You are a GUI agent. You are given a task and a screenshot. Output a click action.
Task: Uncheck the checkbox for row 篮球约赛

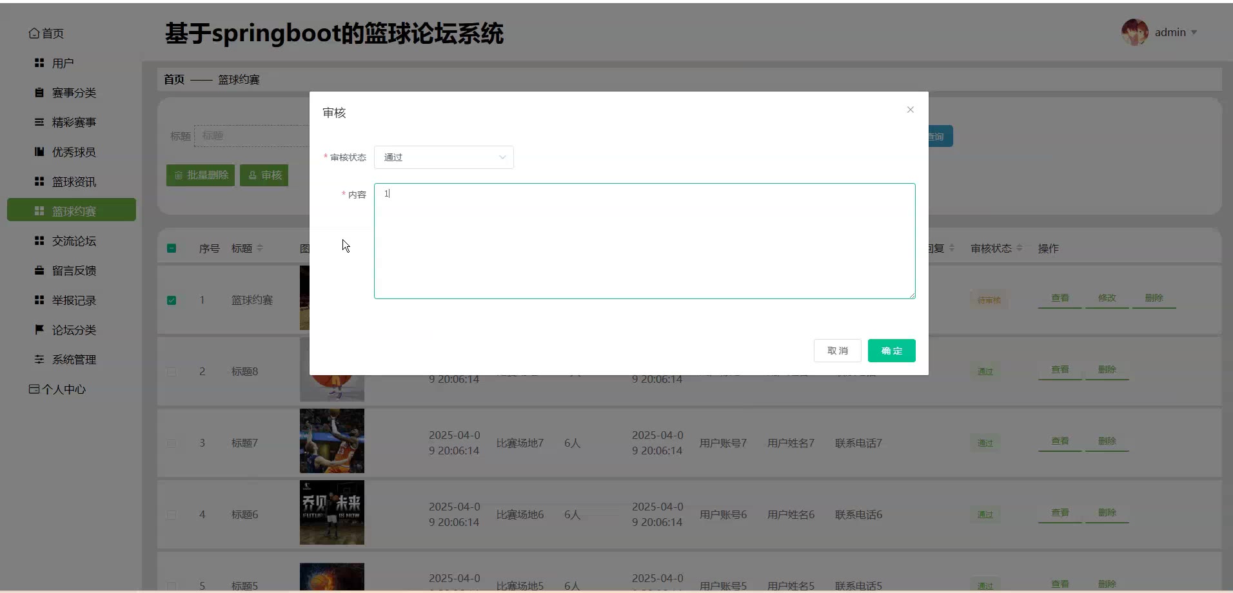tap(172, 300)
